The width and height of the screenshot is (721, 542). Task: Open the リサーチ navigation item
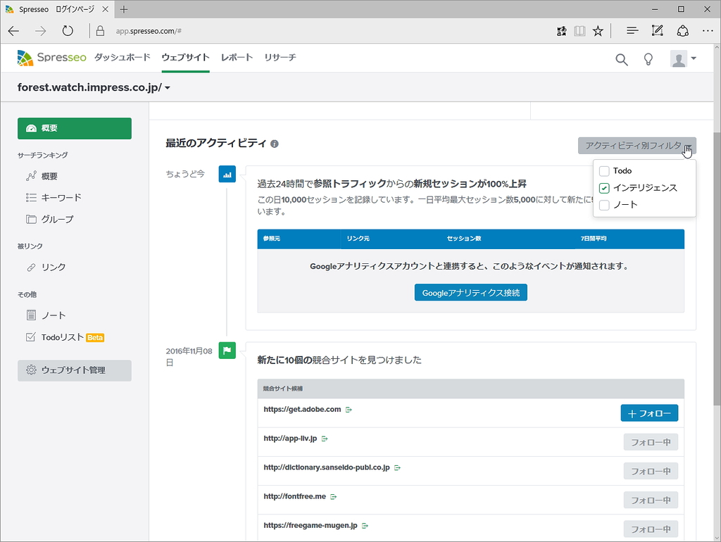point(280,59)
